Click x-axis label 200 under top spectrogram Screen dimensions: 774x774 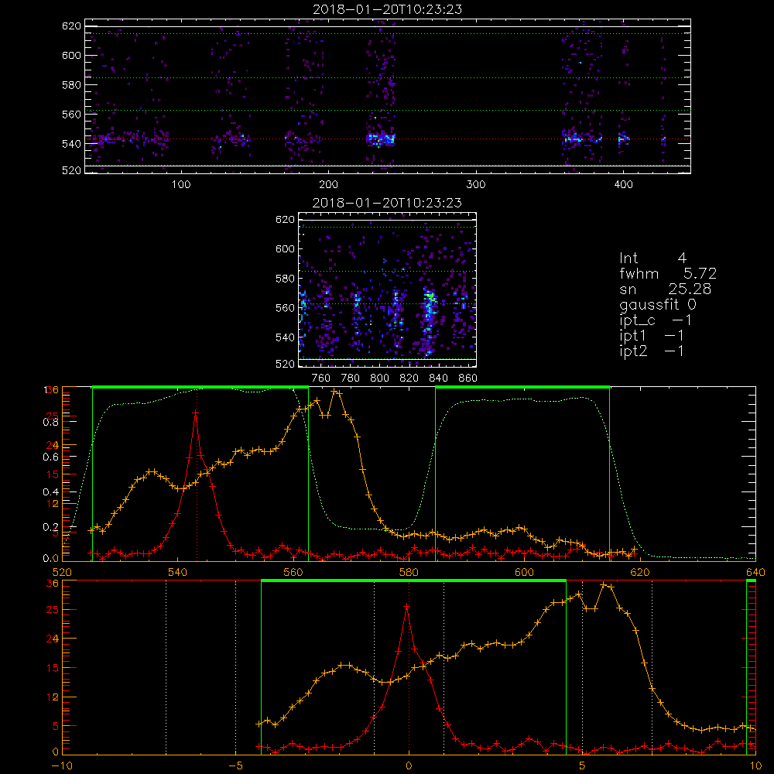[x=329, y=185]
